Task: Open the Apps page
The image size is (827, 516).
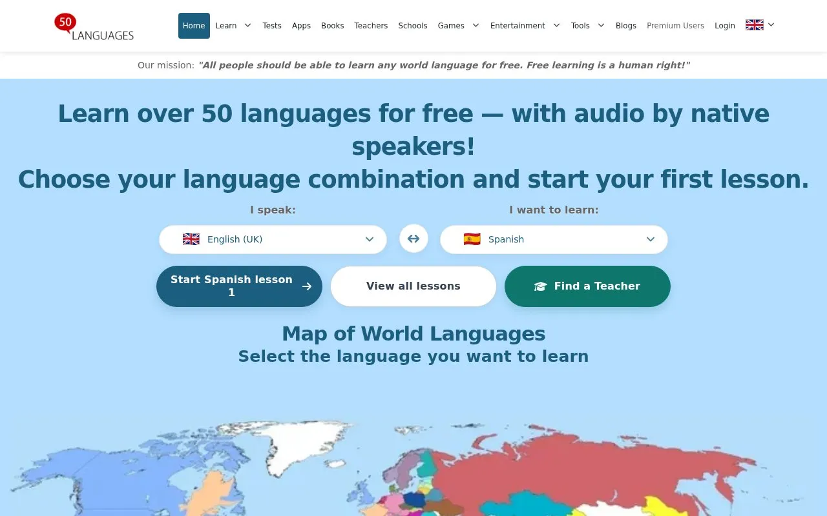Action: point(301,26)
